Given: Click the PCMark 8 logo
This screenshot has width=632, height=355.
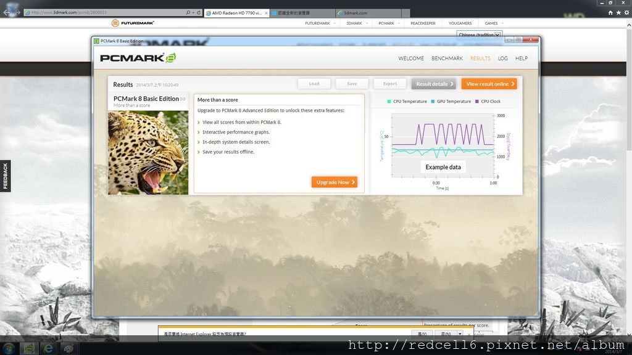Looking at the screenshot, I should click(138, 58).
